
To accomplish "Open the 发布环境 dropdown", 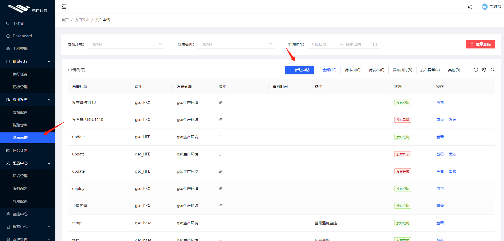I will point(126,44).
